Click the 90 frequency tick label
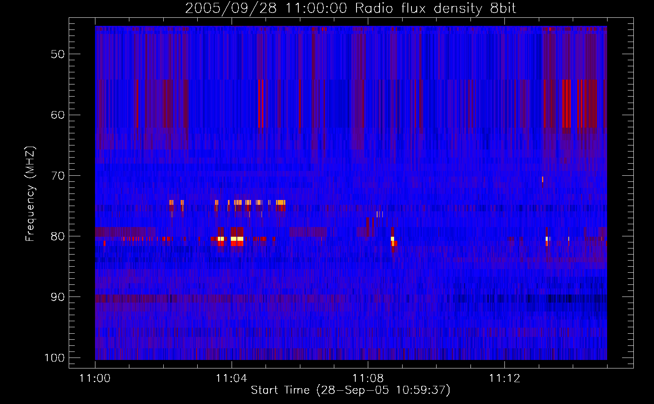Image resolution: width=654 pixels, height=404 pixels. 58,297
